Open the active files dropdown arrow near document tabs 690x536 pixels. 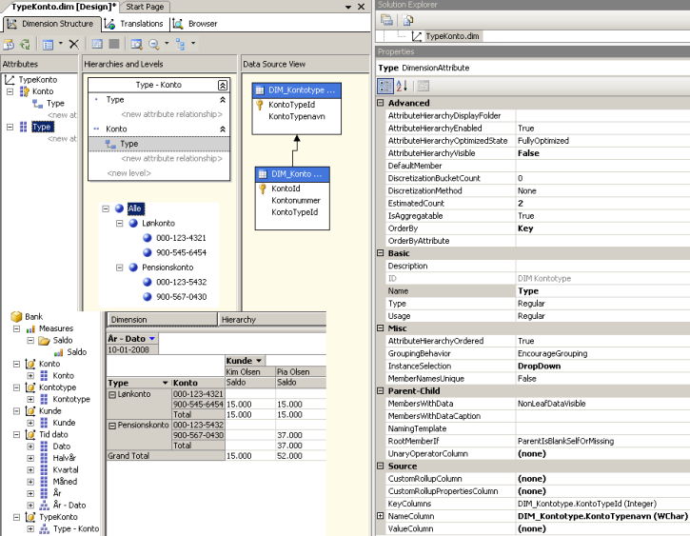[348, 7]
